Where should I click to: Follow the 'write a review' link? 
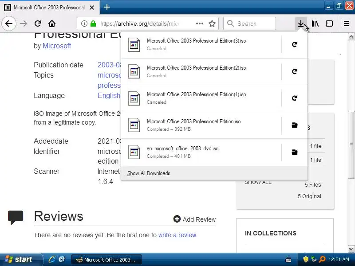(x=177, y=235)
